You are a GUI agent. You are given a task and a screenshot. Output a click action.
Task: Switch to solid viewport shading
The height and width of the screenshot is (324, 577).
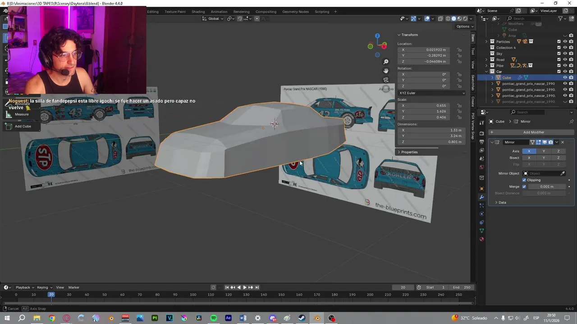click(x=454, y=18)
